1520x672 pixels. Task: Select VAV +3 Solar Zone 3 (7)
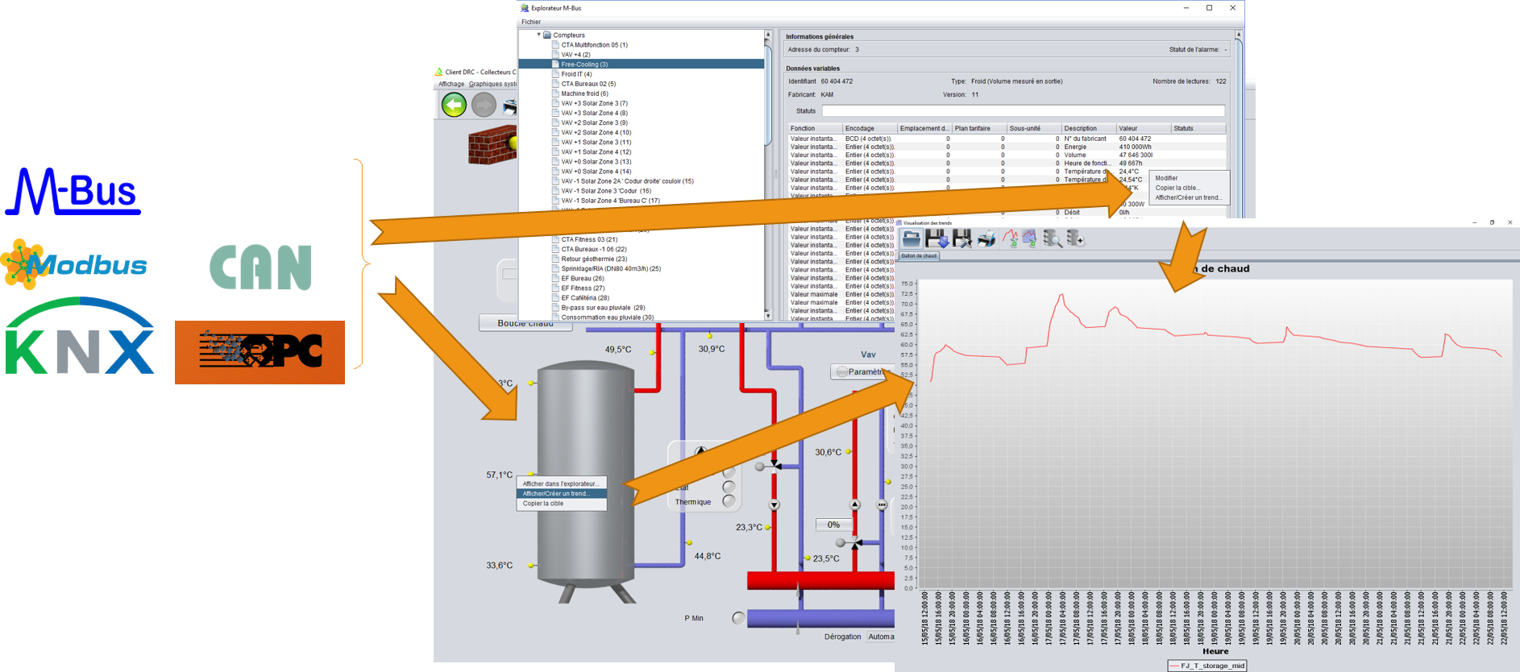tap(594, 103)
